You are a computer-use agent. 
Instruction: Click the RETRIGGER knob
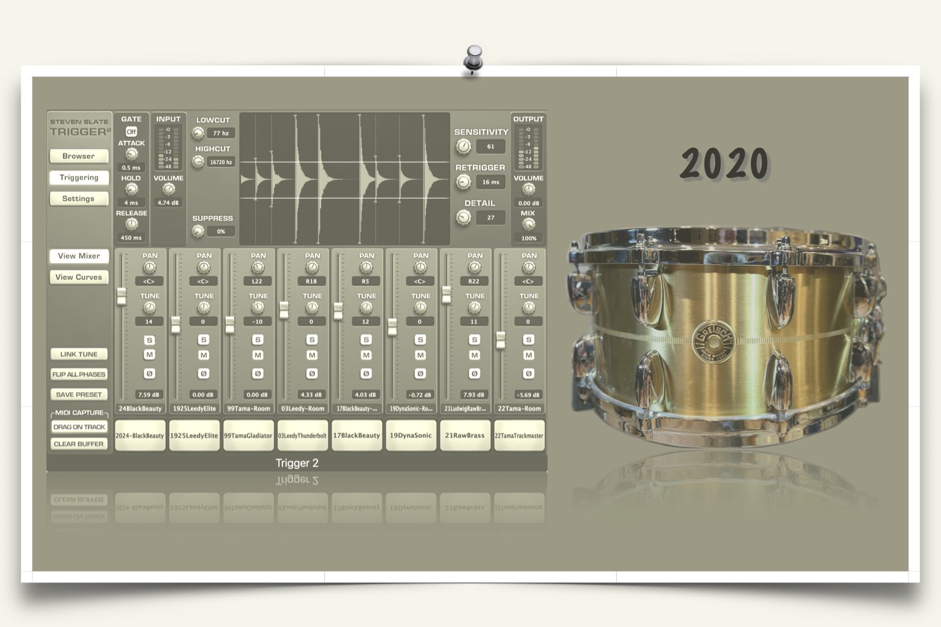464,182
